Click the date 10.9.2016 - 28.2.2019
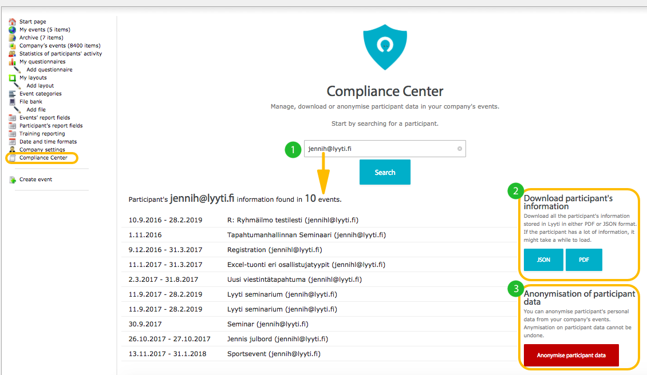This screenshot has width=647, height=375. [165, 220]
